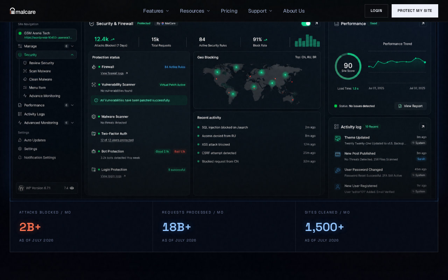
Task: Click the attacks bar chart
Action: point(307,41)
